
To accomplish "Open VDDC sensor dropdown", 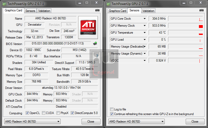I will (x=145, y=61).
